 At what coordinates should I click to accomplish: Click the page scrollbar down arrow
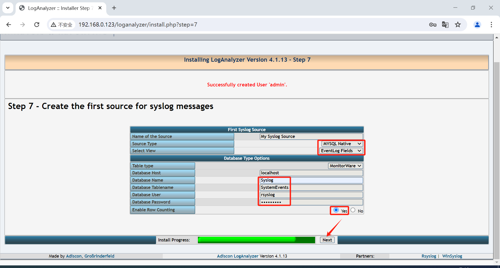(x=497, y=263)
